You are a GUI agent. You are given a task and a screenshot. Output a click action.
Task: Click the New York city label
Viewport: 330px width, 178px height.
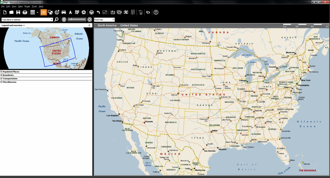[x=306, y=80]
